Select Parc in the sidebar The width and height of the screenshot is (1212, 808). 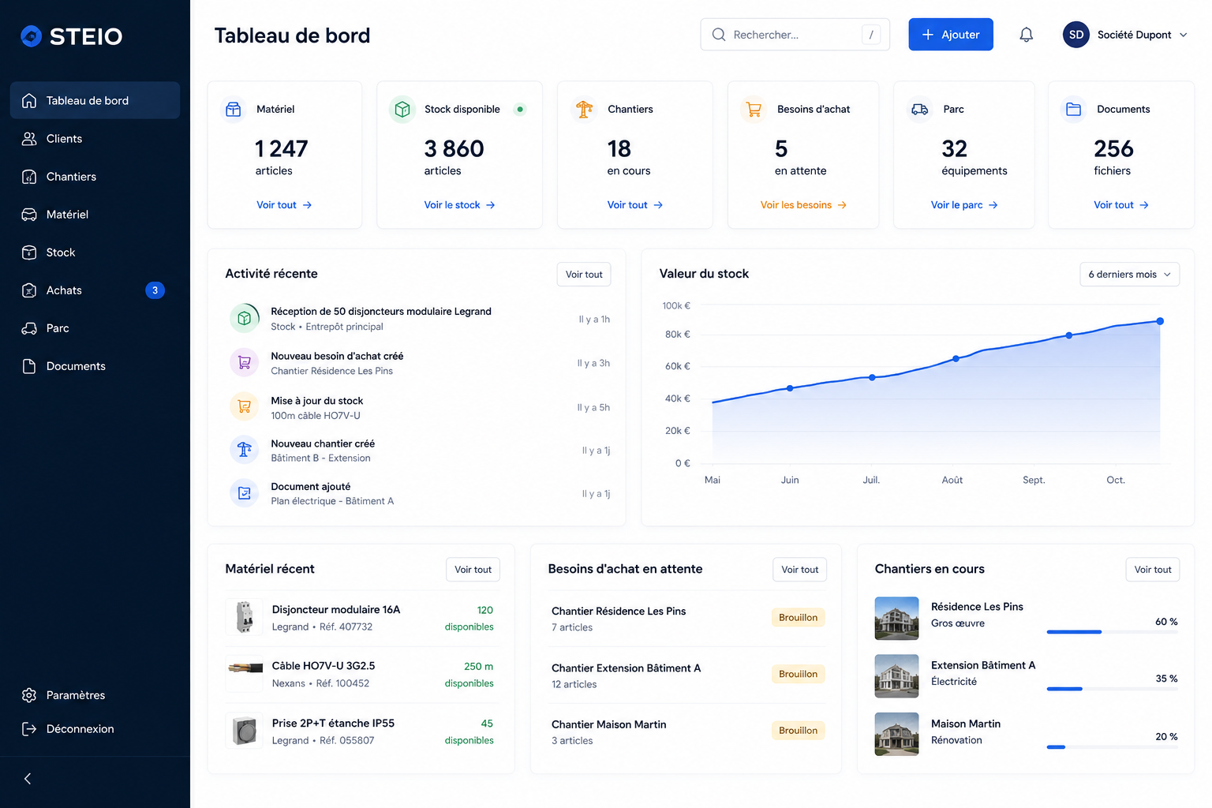point(95,328)
